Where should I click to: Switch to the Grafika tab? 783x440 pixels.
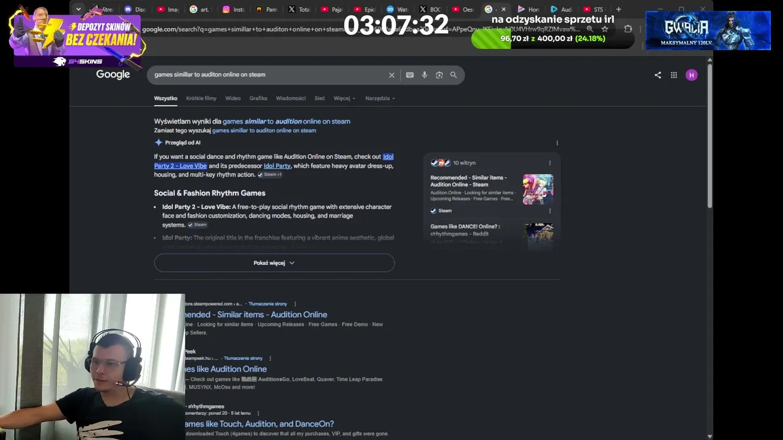coord(258,98)
